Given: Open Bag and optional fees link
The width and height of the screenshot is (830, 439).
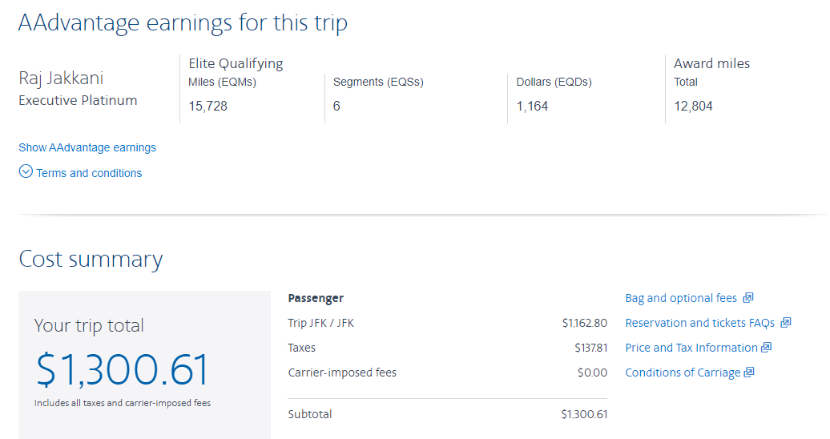Looking at the screenshot, I should (681, 298).
